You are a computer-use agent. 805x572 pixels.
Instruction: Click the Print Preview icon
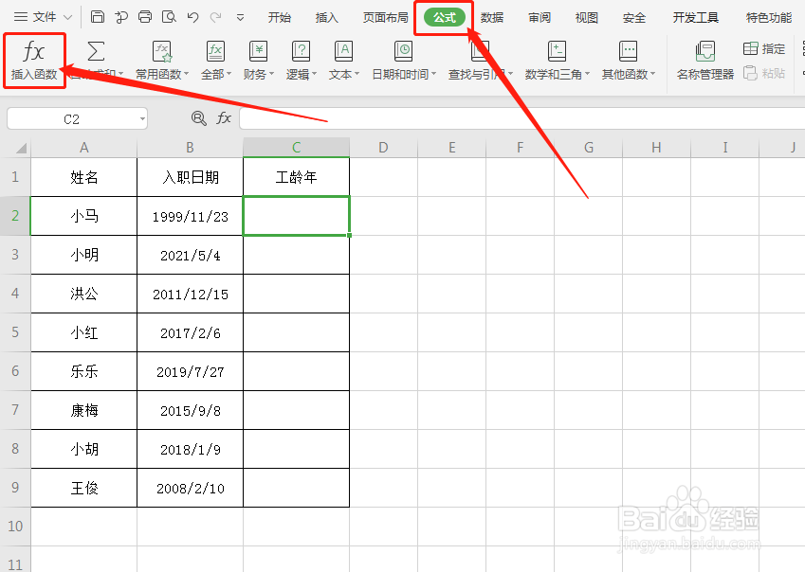coord(170,16)
